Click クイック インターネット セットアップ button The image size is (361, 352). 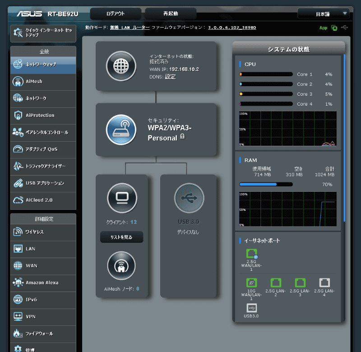click(x=43, y=33)
